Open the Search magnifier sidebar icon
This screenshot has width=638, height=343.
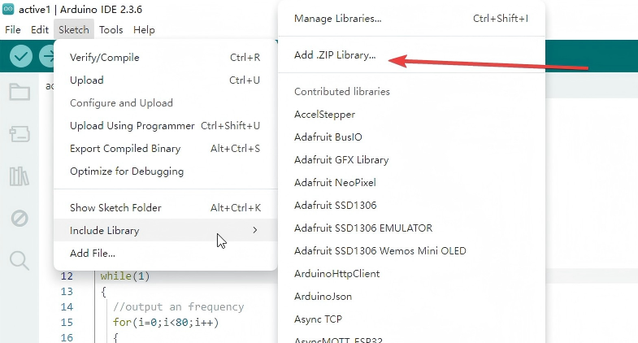tap(20, 260)
